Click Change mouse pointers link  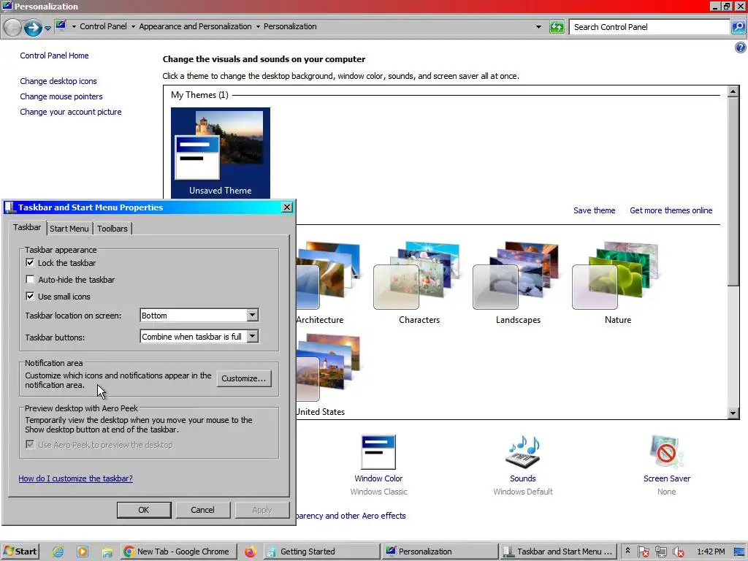[x=61, y=96]
